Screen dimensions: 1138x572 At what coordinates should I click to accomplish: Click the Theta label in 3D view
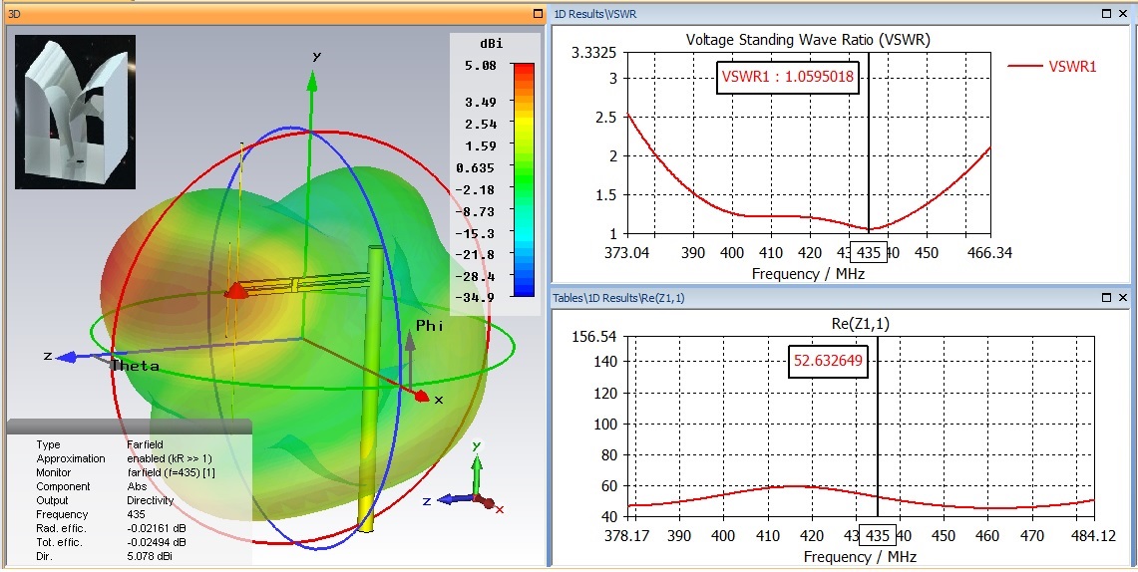tap(135, 366)
